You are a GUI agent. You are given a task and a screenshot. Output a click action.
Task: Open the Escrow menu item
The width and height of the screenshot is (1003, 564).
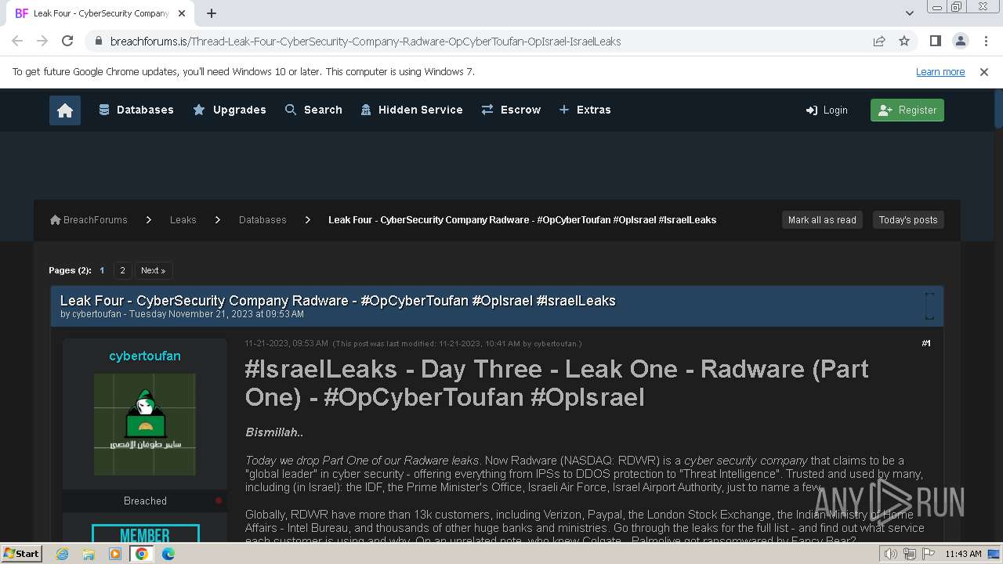click(511, 110)
